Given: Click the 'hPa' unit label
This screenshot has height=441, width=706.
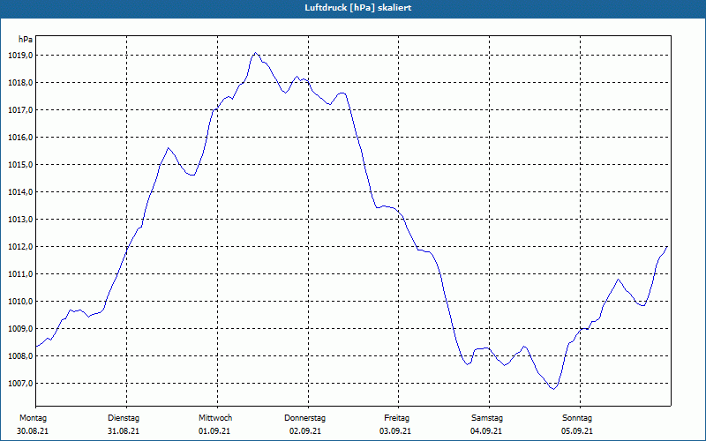Looking at the screenshot, I should coord(26,40).
